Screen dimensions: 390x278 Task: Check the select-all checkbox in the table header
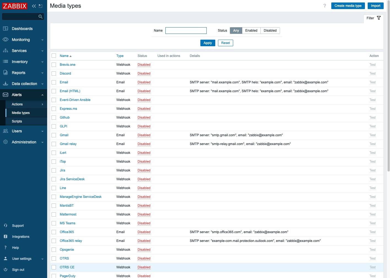click(x=54, y=56)
